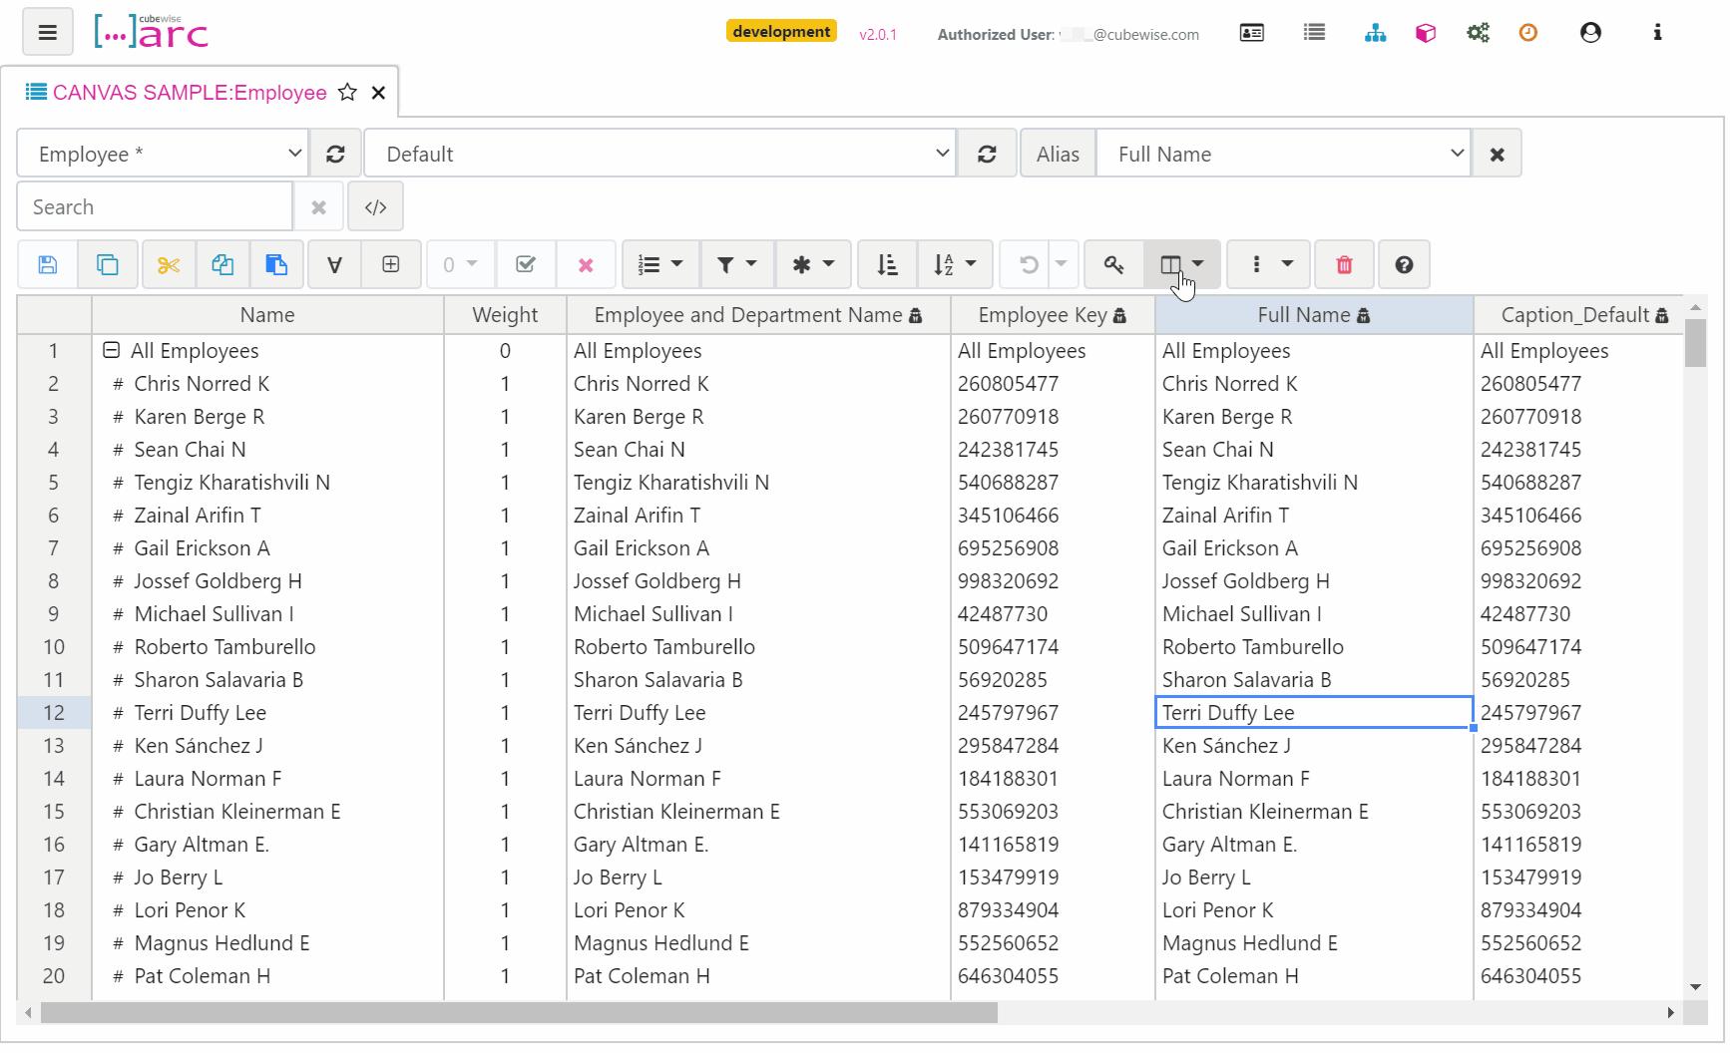The height and width of the screenshot is (1053, 1730).
Task: Click the red trash delete icon
Action: [1344, 264]
